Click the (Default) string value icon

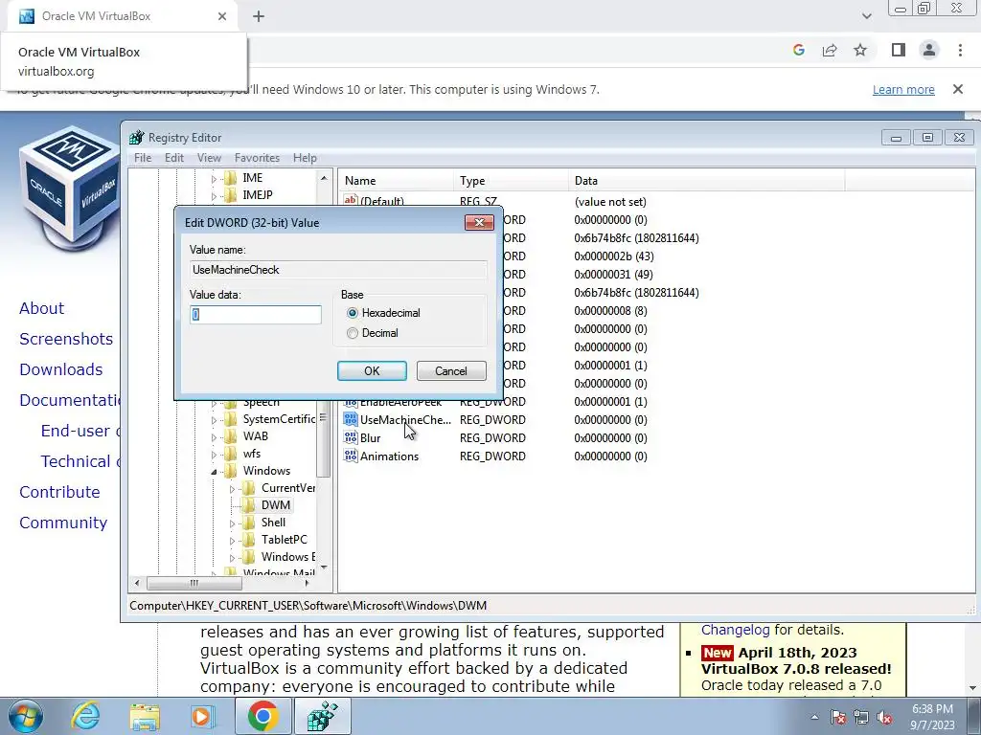(x=351, y=201)
